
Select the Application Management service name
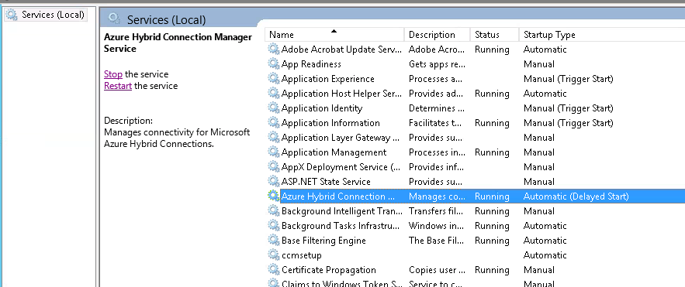click(334, 152)
